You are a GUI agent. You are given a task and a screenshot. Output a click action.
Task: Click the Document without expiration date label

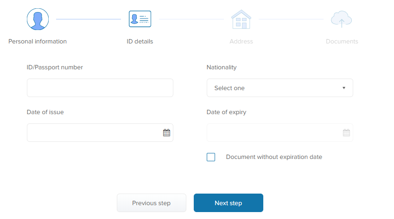pos(274,157)
